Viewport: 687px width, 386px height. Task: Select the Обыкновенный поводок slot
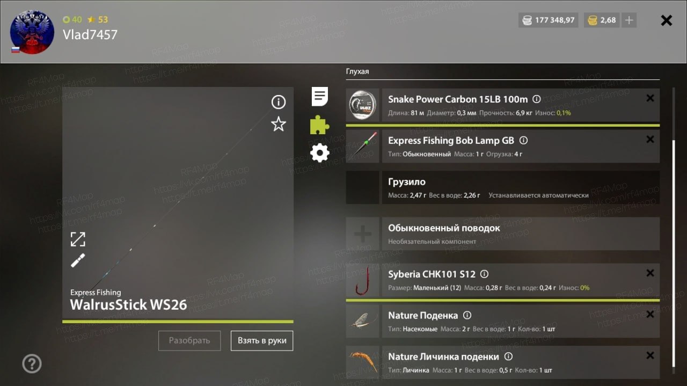point(521,234)
